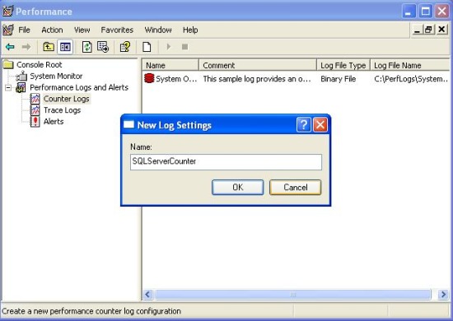Close the New Log Settings dialog
The image size is (453, 321).
(x=320, y=125)
